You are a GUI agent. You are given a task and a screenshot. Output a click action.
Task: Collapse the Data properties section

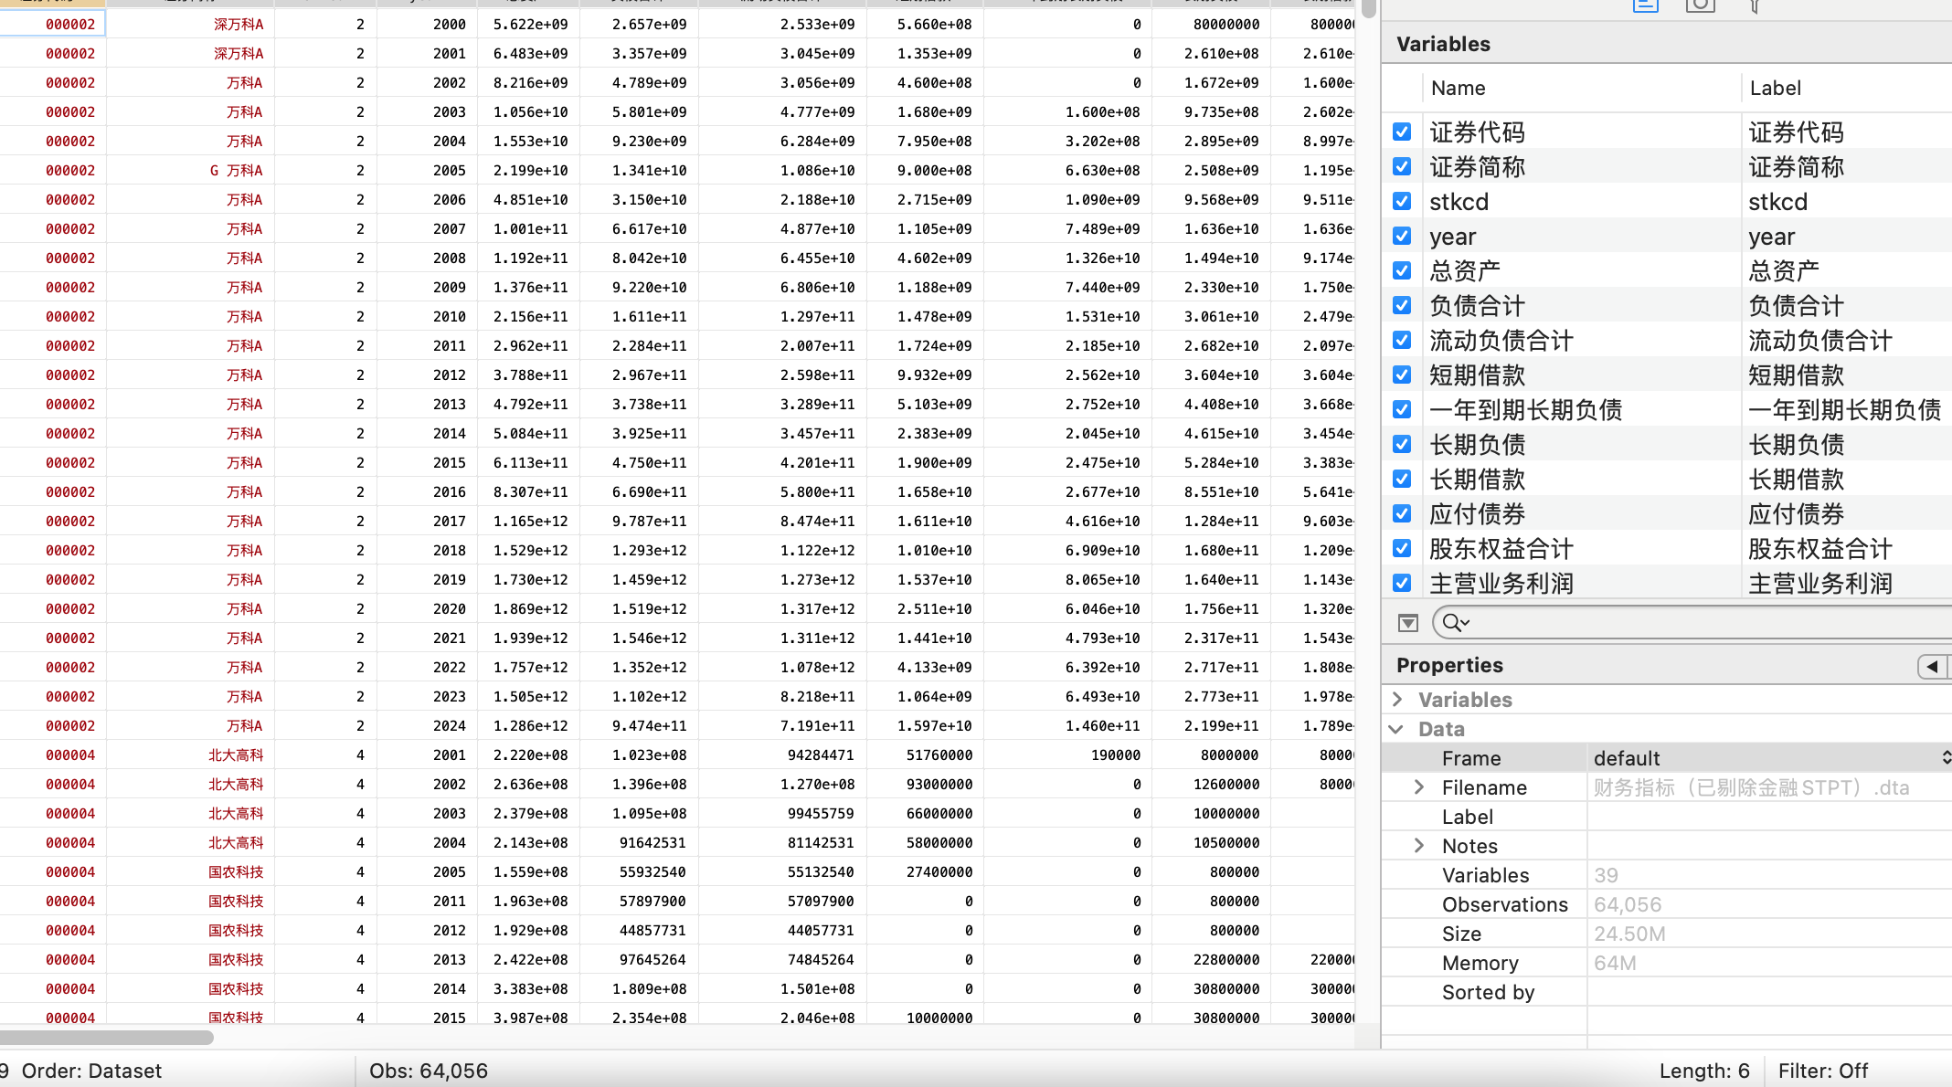[1396, 729]
